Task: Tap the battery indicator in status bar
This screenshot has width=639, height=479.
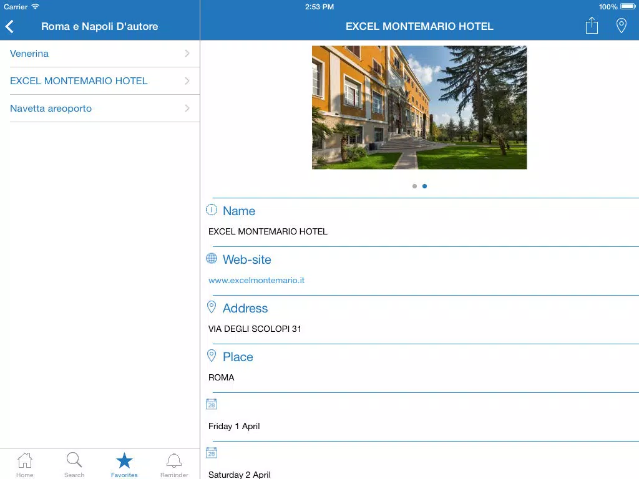Action: (628, 6)
